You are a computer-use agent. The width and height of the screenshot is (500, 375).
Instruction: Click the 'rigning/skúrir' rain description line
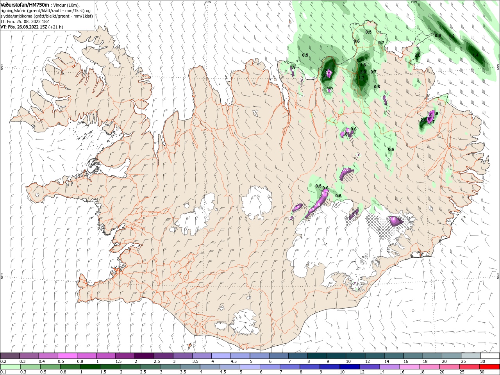click(46, 11)
